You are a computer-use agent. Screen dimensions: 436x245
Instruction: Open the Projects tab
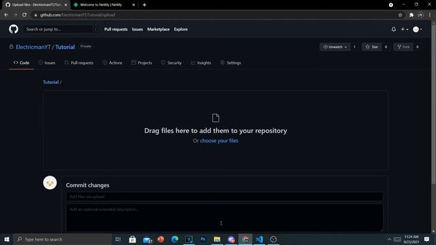tap(142, 63)
